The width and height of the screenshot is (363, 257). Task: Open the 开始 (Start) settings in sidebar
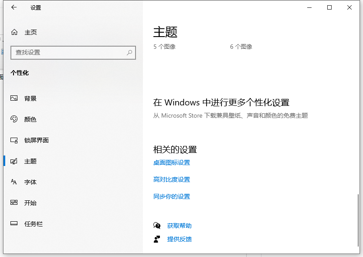click(31, 203)
